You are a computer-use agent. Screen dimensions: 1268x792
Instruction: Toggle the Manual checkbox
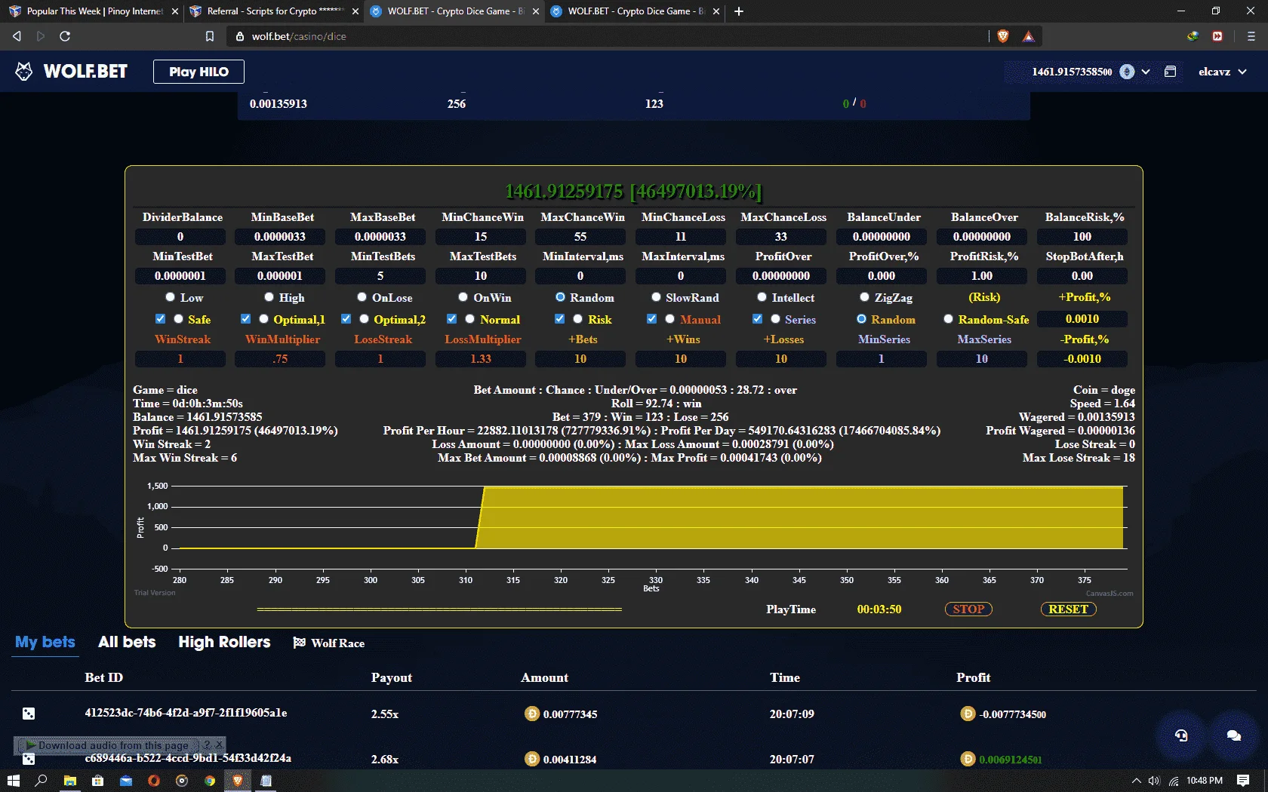coord(651,319)
